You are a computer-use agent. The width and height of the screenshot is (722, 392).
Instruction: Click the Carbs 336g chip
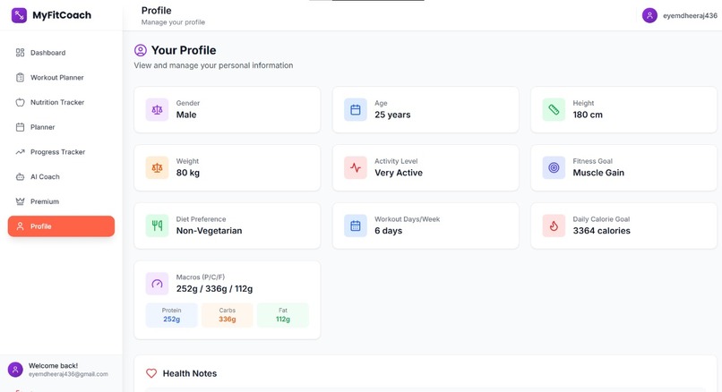tap(227, 315)
